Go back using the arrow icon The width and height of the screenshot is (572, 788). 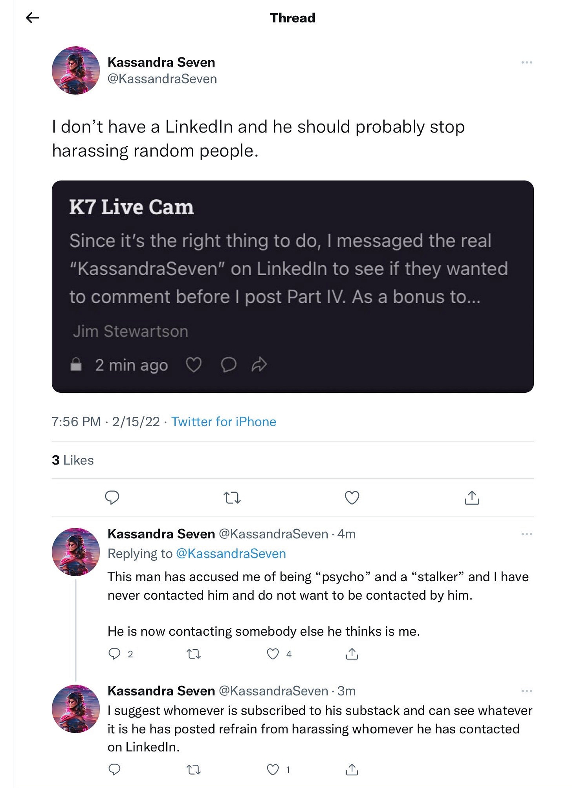click(32, 18)
